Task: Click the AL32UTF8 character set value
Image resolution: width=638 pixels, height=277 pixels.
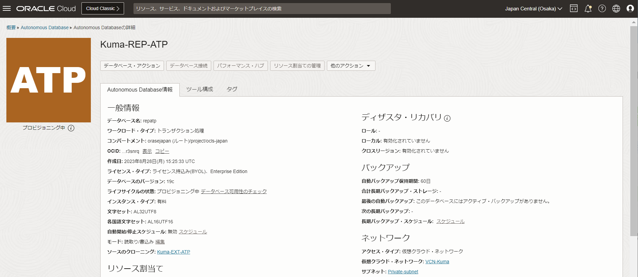Action: coord(145,212)
